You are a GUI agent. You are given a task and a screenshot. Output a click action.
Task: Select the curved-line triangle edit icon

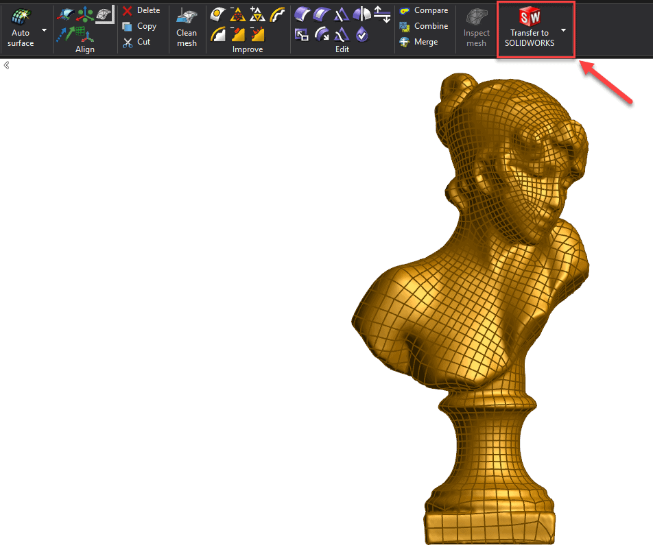342,34
